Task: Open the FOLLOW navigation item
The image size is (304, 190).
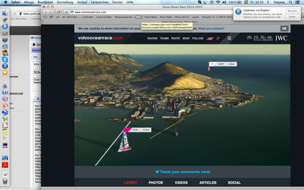Action: click(198, 38)
